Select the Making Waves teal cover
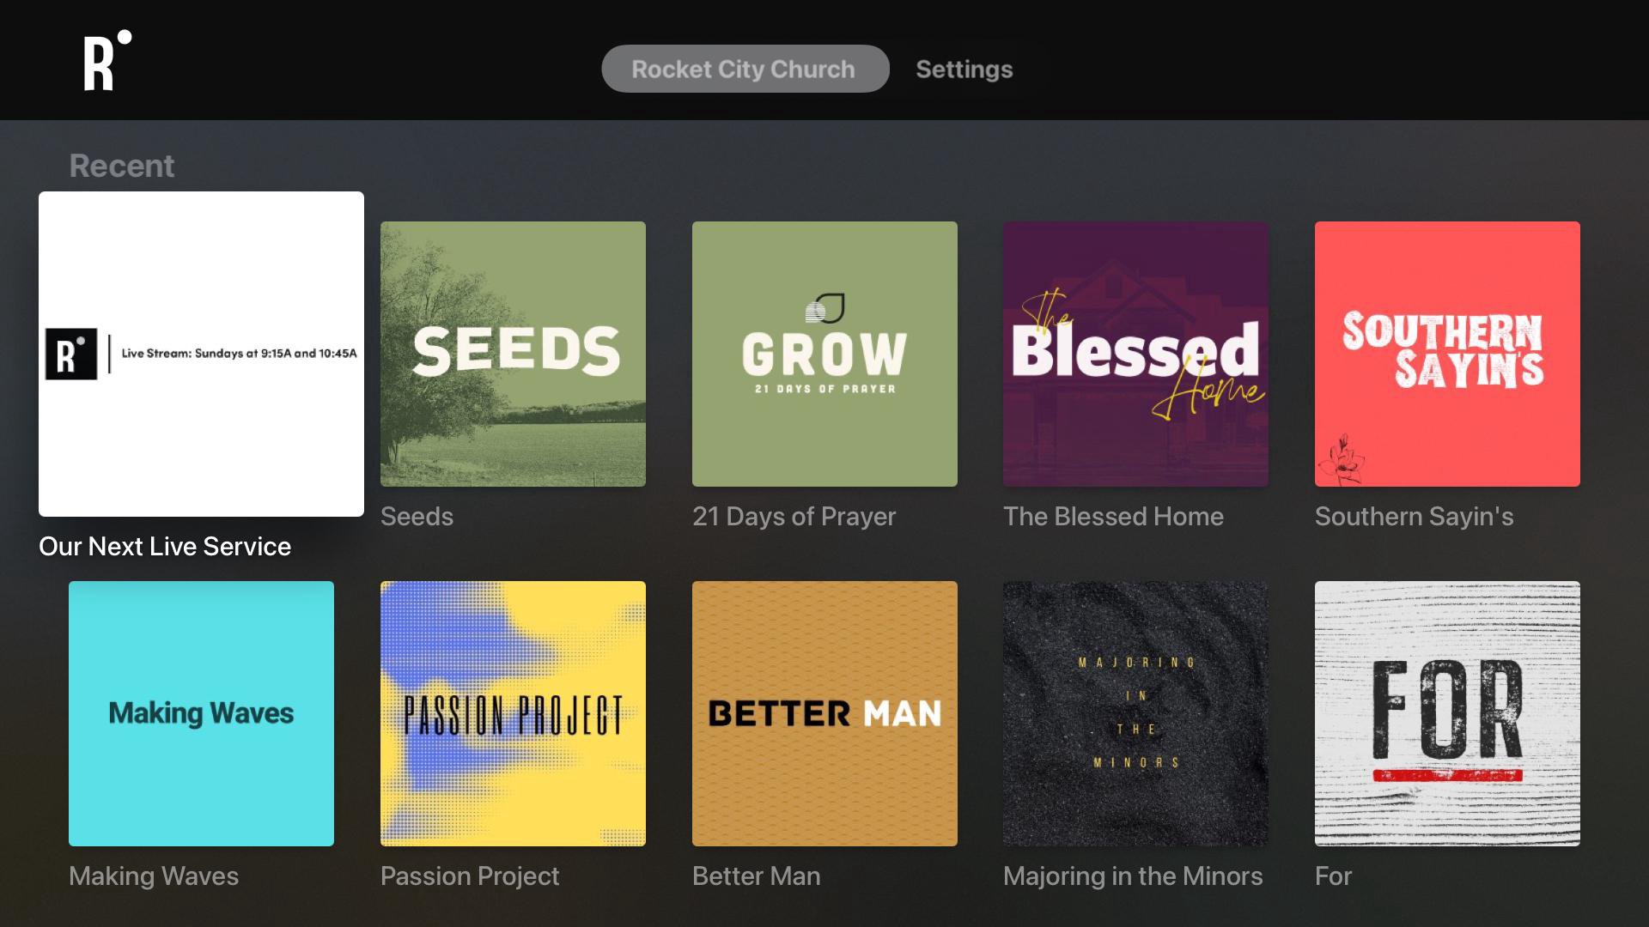Image resolution: width=1649 pixels, height=927 pixels. [201, 713]
